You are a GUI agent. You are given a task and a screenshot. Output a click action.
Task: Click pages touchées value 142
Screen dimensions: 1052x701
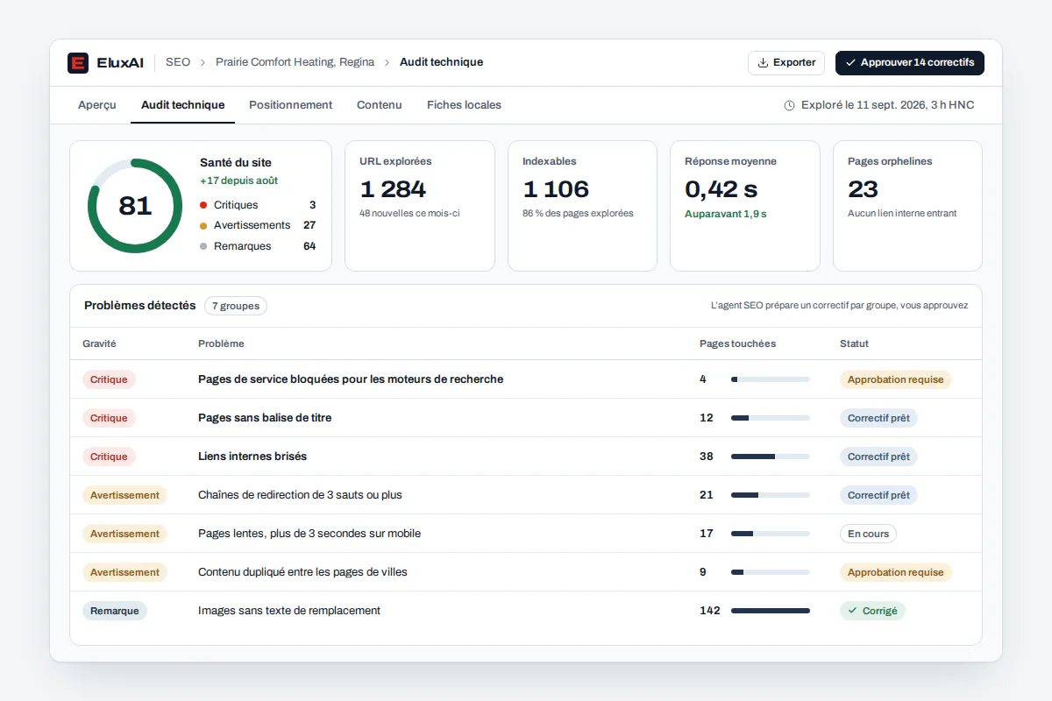click(x=710, y=611)
